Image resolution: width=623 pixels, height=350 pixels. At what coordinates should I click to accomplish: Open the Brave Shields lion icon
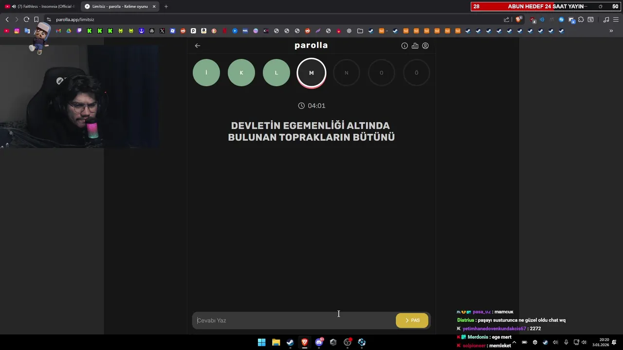[519, 19]
